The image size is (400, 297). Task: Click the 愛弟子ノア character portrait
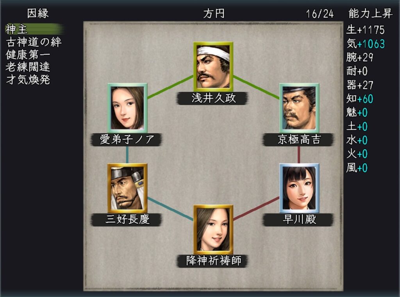click(127, 108)
